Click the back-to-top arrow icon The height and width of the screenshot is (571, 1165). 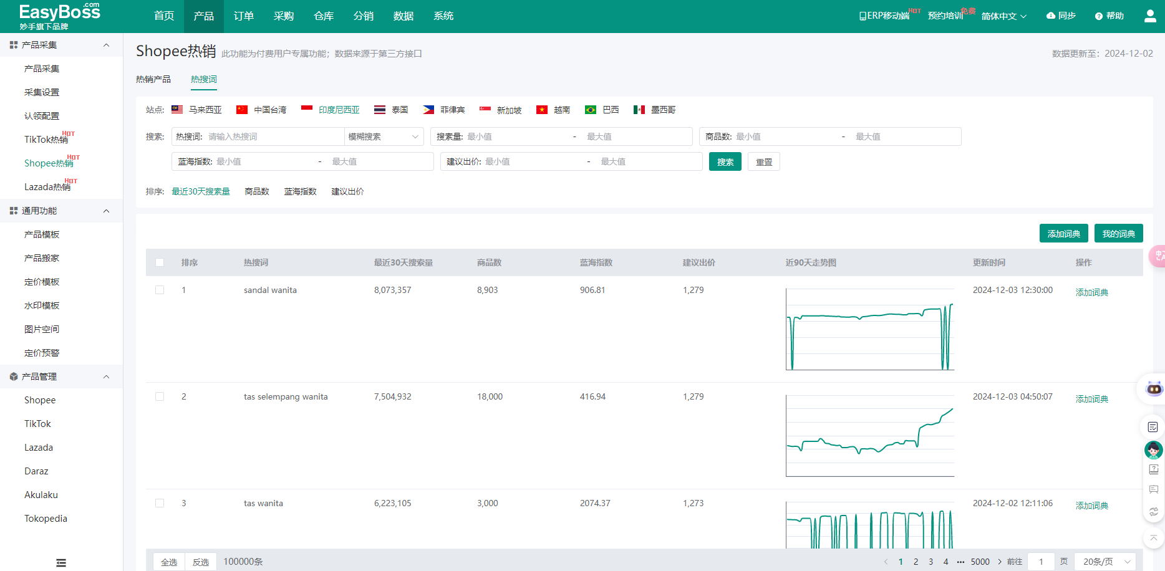click(1154, 538)
